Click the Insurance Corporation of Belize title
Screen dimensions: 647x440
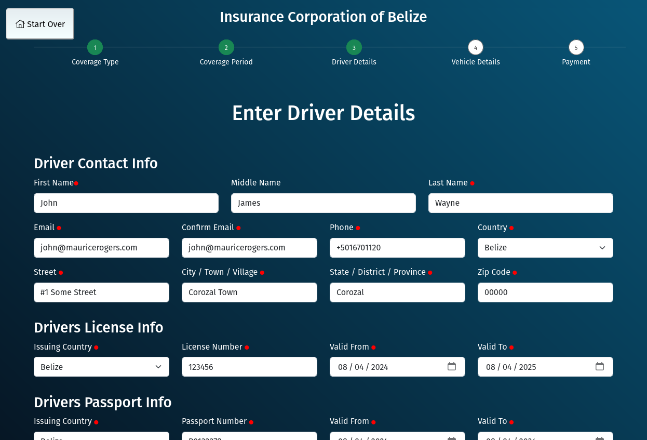click(x=323, y=17)
